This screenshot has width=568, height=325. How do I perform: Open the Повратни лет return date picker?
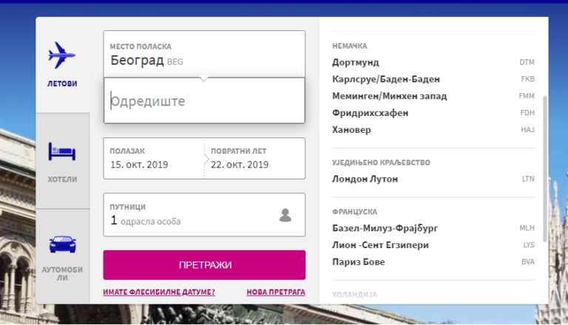(254, 159)
